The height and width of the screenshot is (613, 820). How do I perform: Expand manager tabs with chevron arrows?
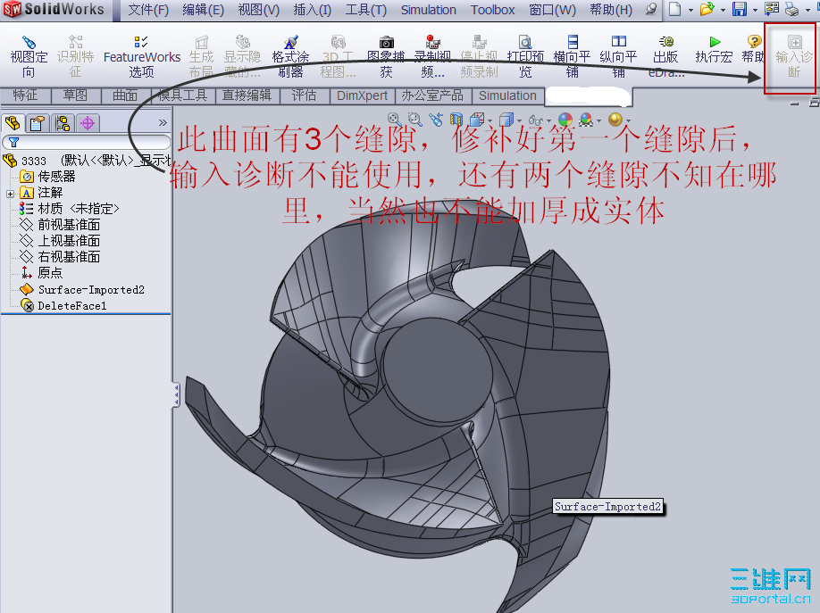point(163,123)
